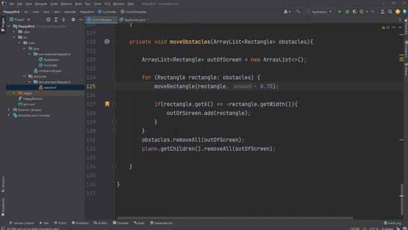Open Search Everywhere magnifier icon
Screen dimensions: 408x230
click(390, 11)
